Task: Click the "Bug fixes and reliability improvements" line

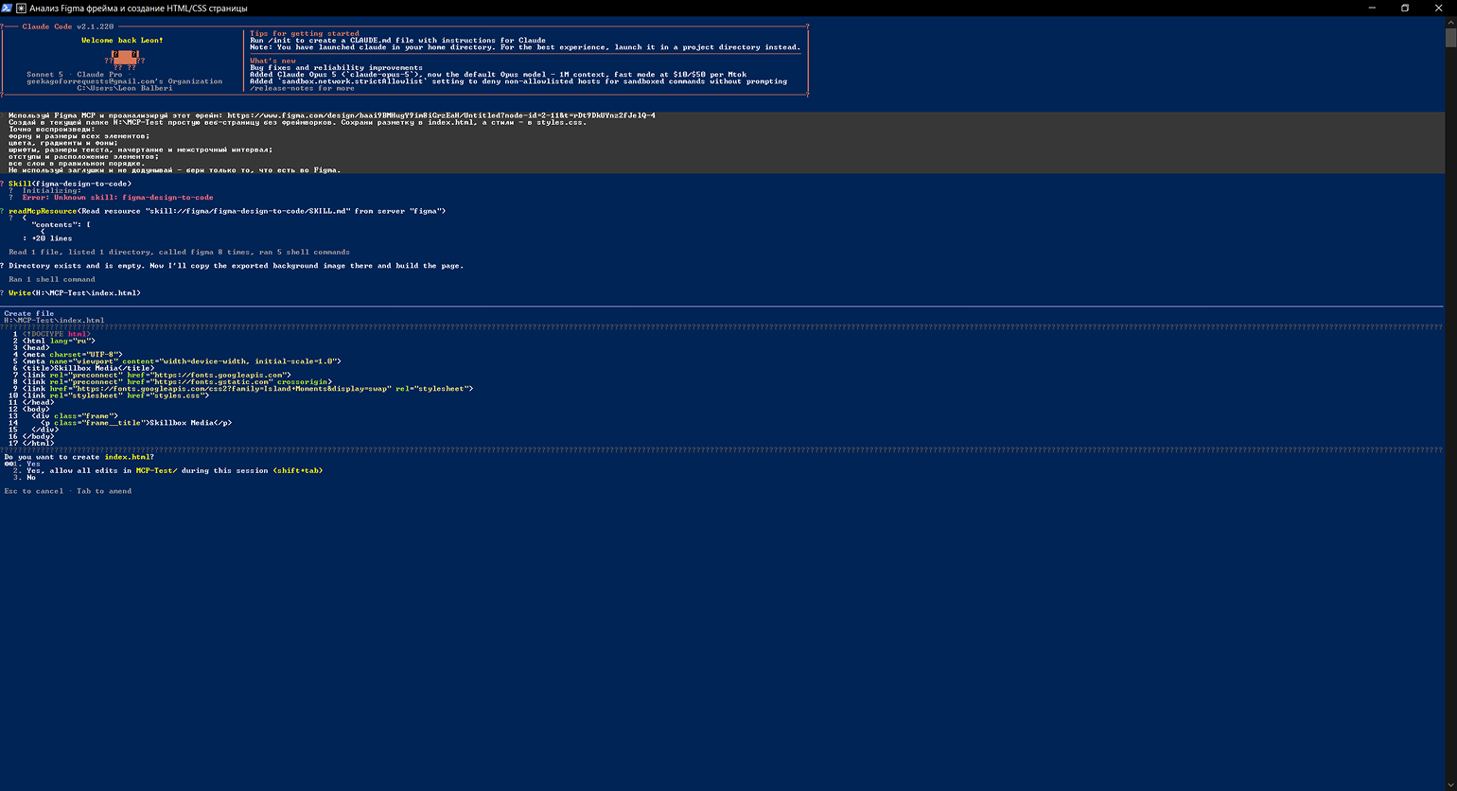Action: click(x=336, y=68)
